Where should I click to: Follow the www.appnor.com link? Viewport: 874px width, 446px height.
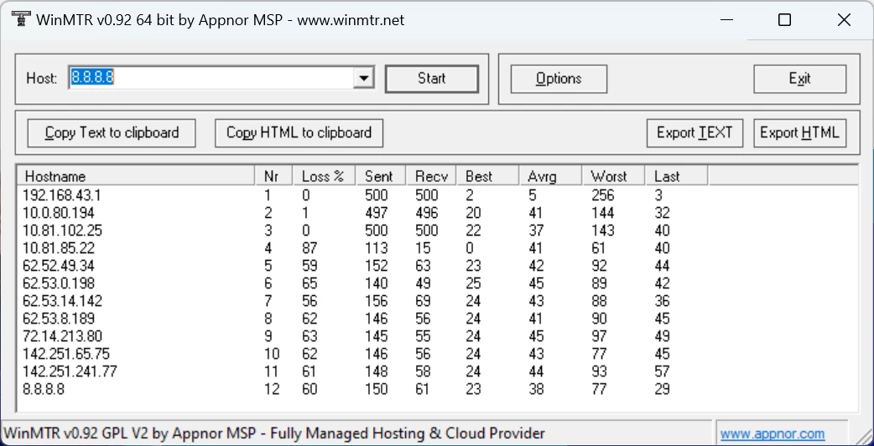(x=773, y=433)
